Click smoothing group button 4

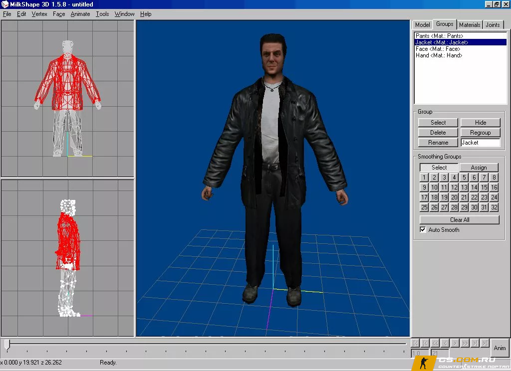pyautogui.click(x=454, y=178)
